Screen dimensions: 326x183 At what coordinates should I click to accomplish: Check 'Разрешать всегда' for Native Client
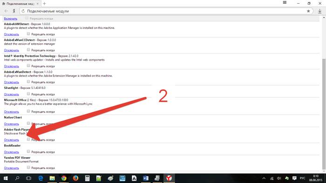point(28,123)
